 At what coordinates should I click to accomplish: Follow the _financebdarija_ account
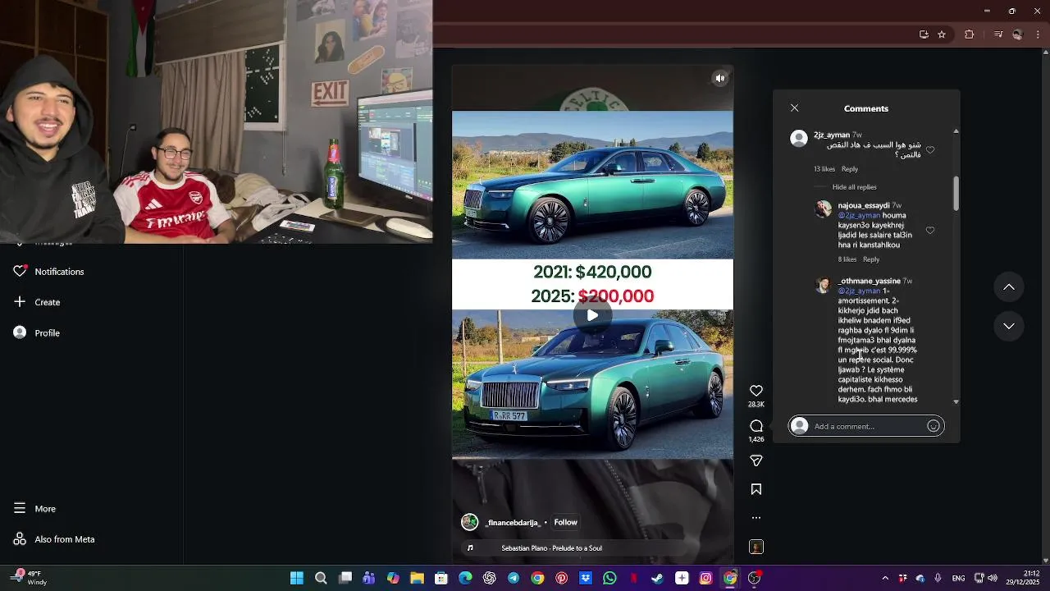[x=565, y=522]
